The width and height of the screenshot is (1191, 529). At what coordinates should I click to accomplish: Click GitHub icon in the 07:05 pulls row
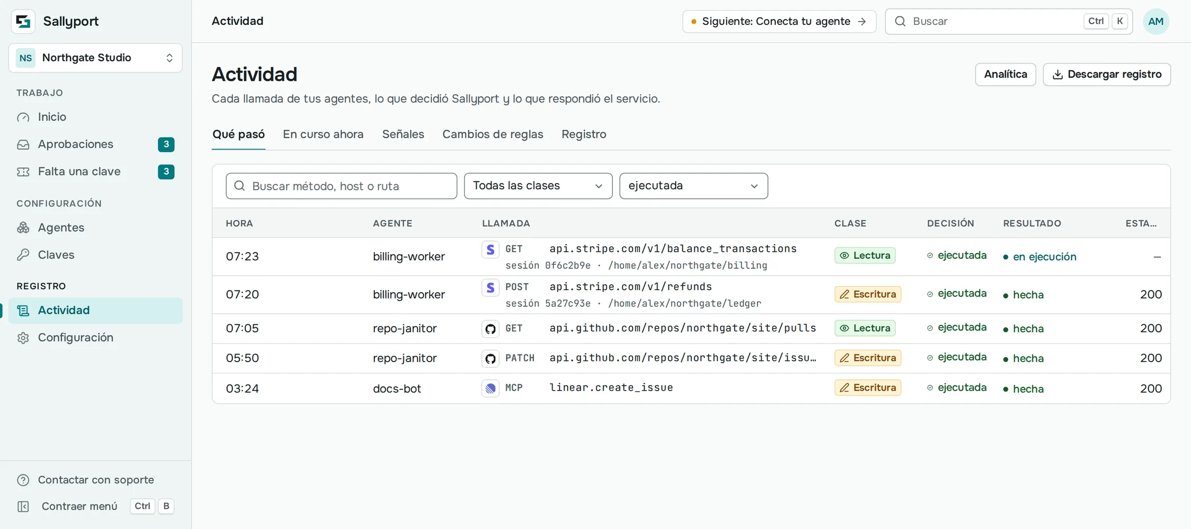(x=490, y=329)
